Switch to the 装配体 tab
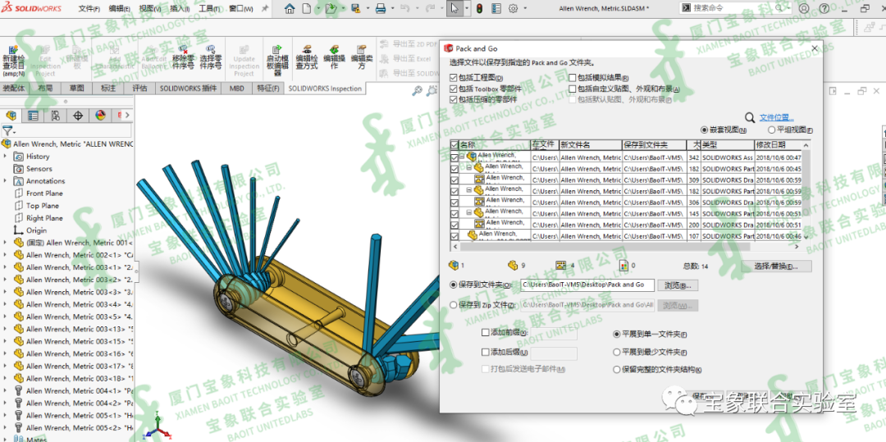Screen dimensions: 886x442 [x=14, y=88]
